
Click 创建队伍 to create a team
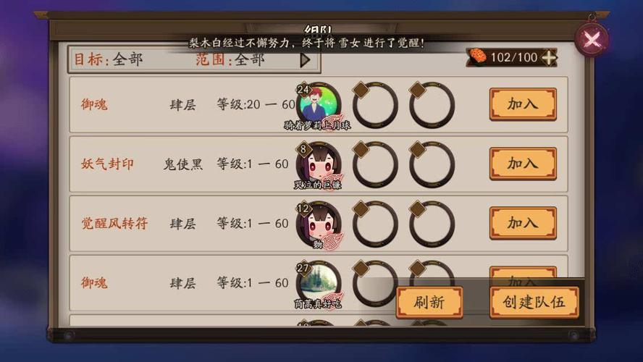pos(534,303)
